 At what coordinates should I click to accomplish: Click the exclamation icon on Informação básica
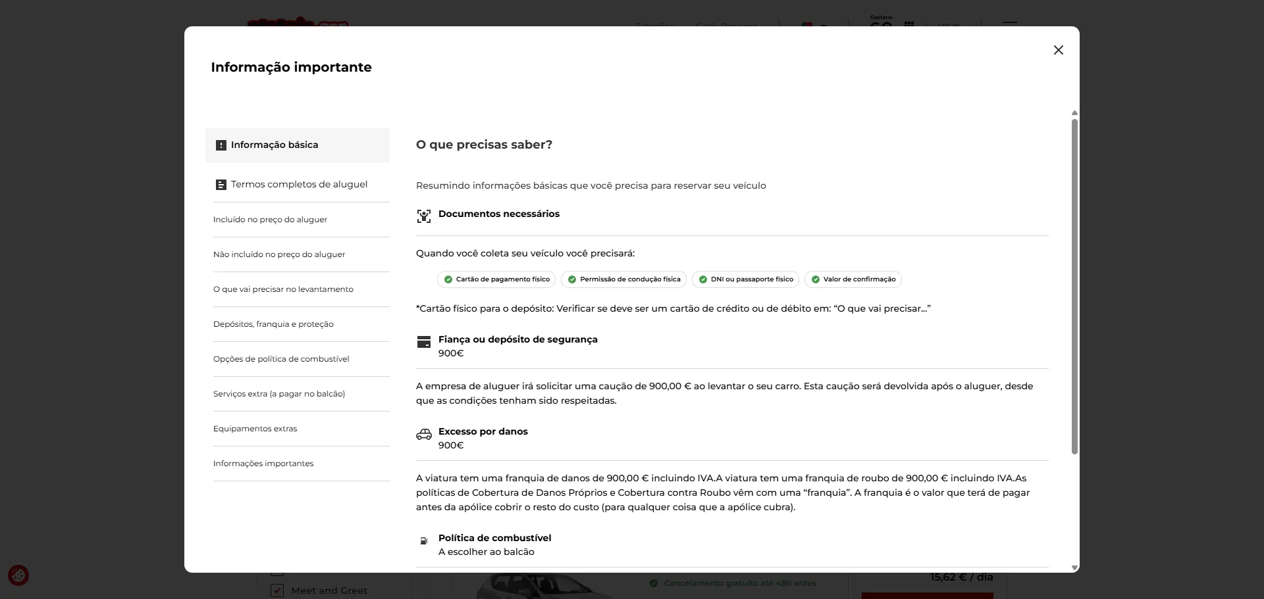click(221, 145)
